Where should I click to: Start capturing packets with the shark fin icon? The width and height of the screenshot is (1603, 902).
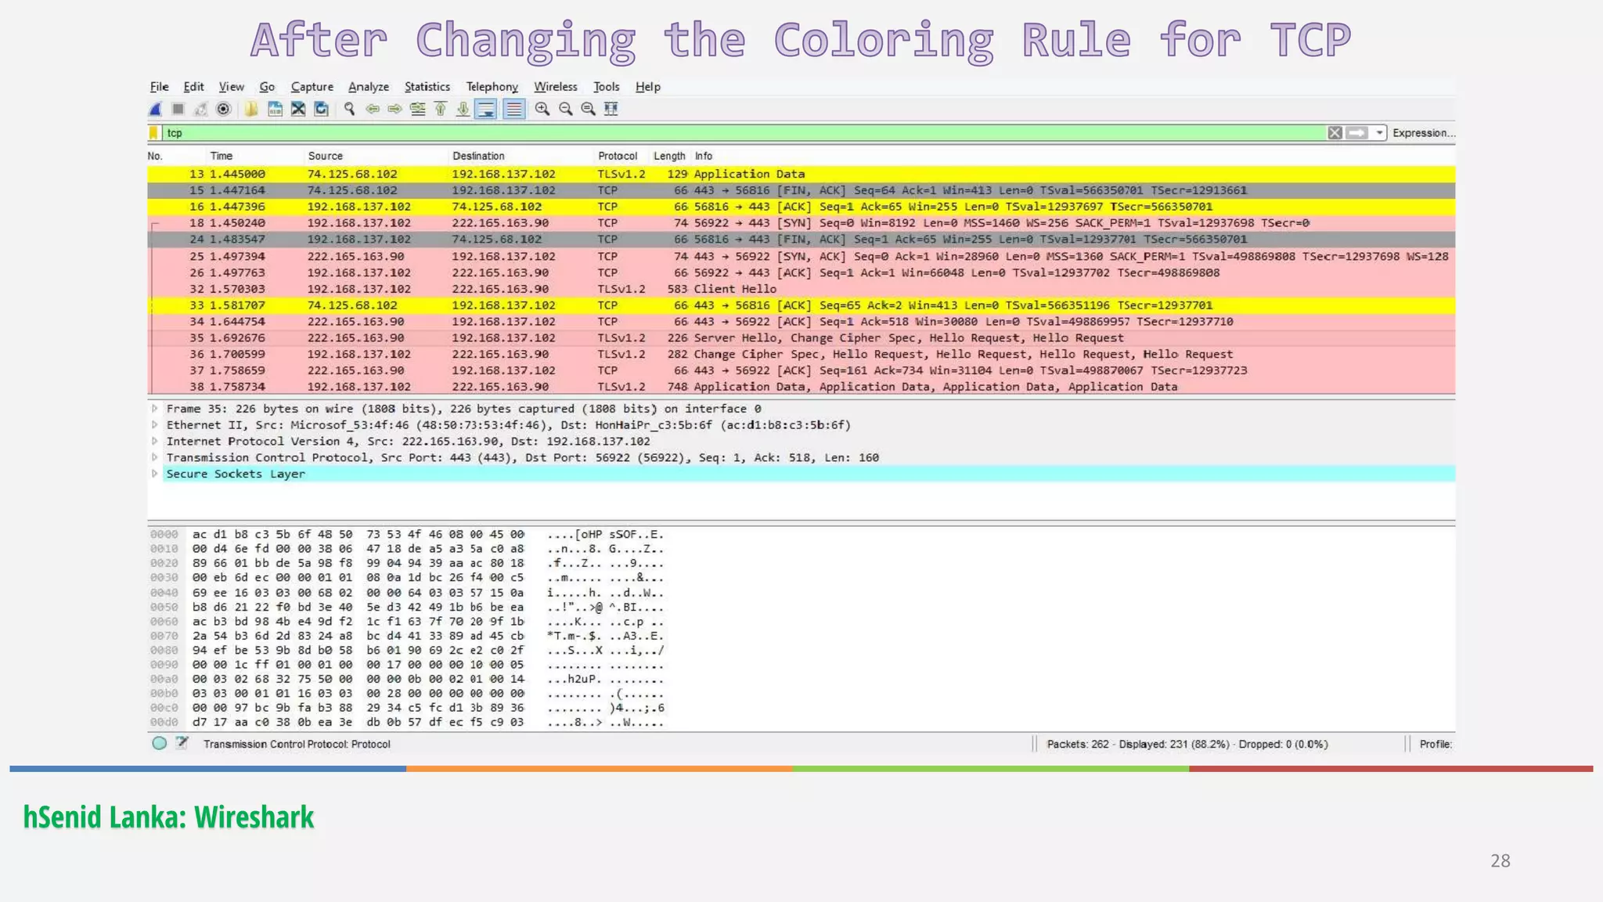pyautogui.click(x=156, y=109)
